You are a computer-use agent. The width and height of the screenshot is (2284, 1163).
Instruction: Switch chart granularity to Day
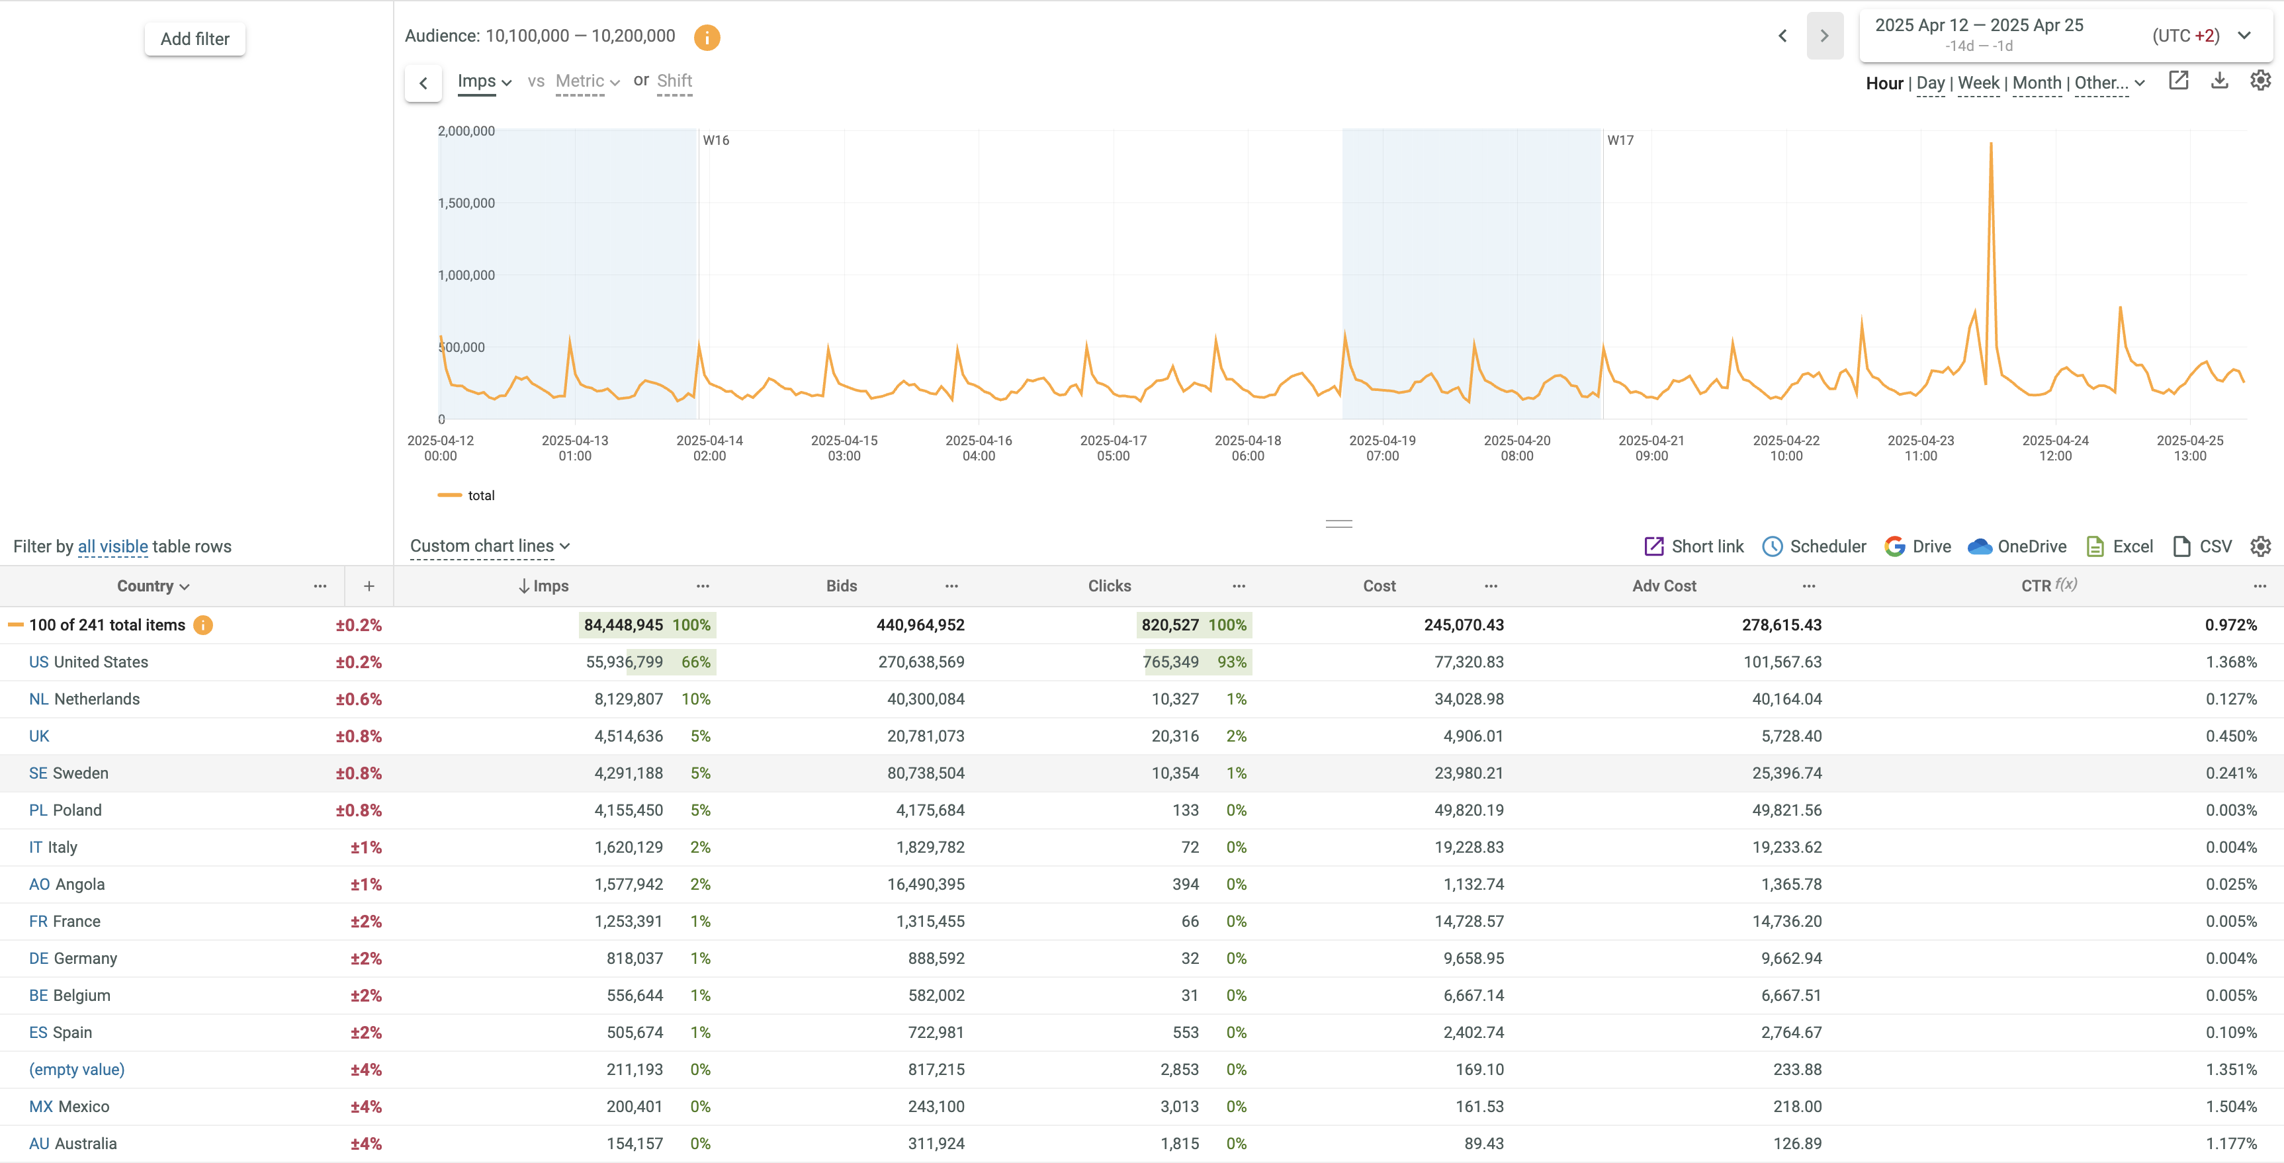(x=1930, y=83)
